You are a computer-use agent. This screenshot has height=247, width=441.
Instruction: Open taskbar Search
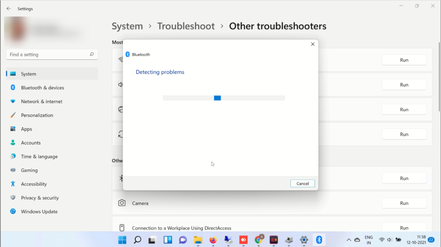(x=137, y=240)
